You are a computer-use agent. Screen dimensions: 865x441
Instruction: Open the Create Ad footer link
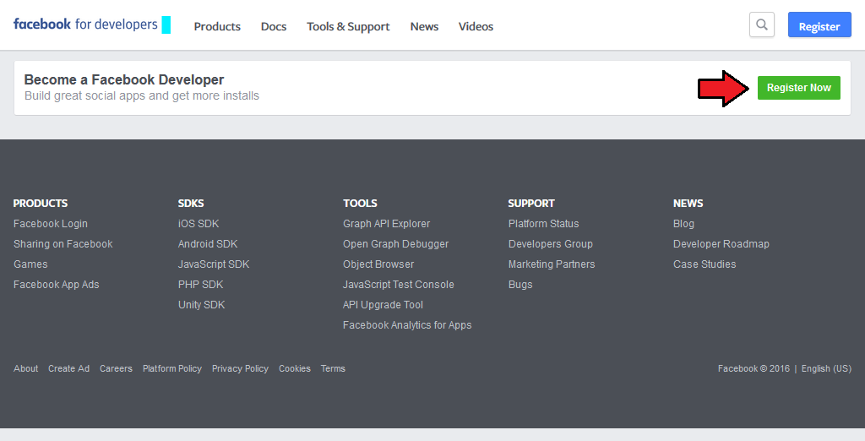[x=69, y=368]
